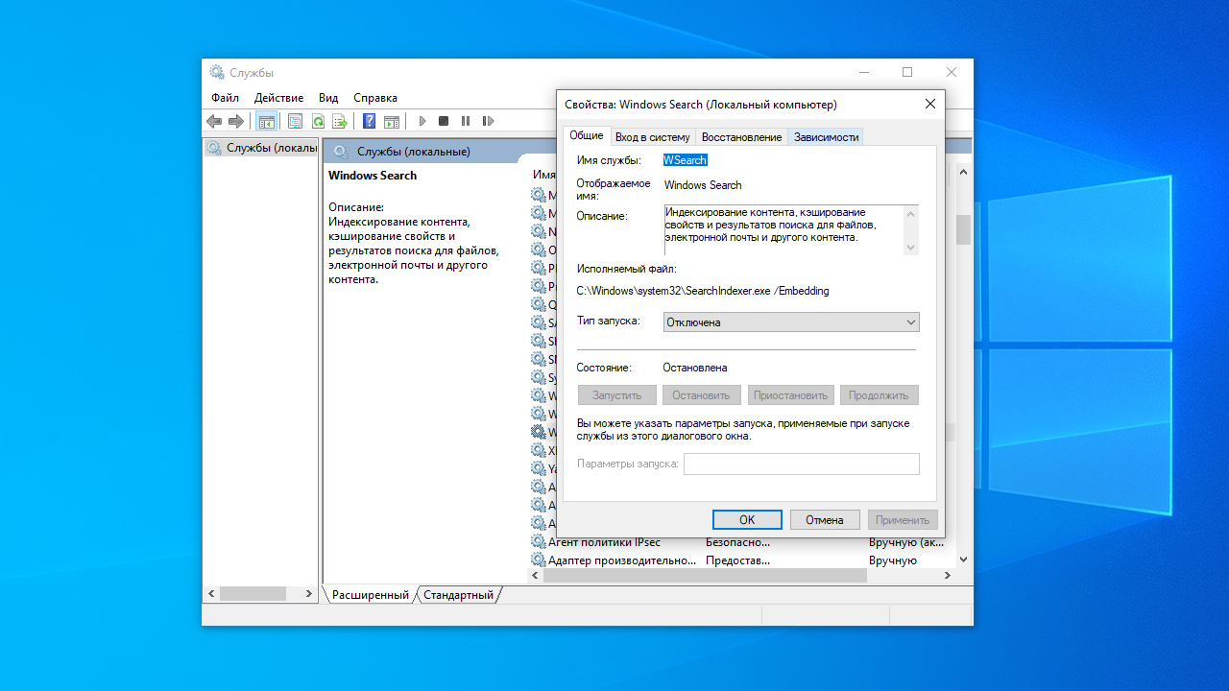Click the Имя column header
This screenshot has width=1229, height=691.
tap(544, 175)
